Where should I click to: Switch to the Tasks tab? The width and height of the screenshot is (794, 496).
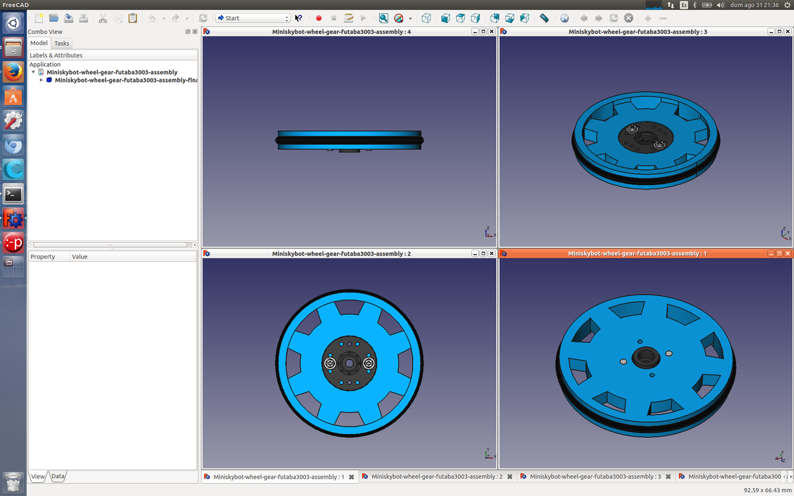pyautogui.click(x=61, y=43)
